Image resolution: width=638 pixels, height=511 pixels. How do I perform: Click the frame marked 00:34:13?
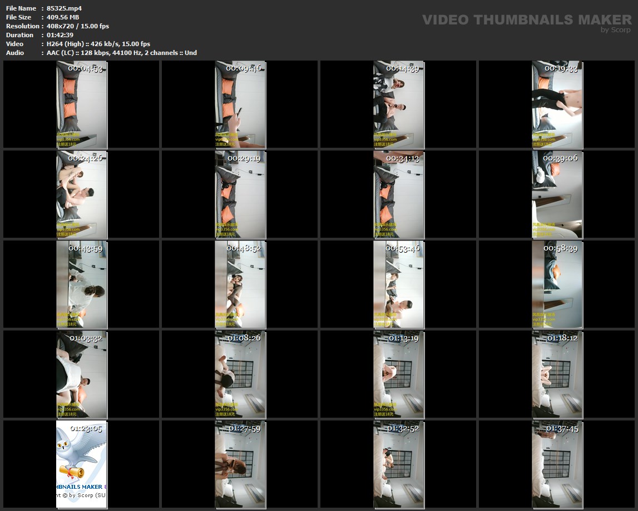398,194
